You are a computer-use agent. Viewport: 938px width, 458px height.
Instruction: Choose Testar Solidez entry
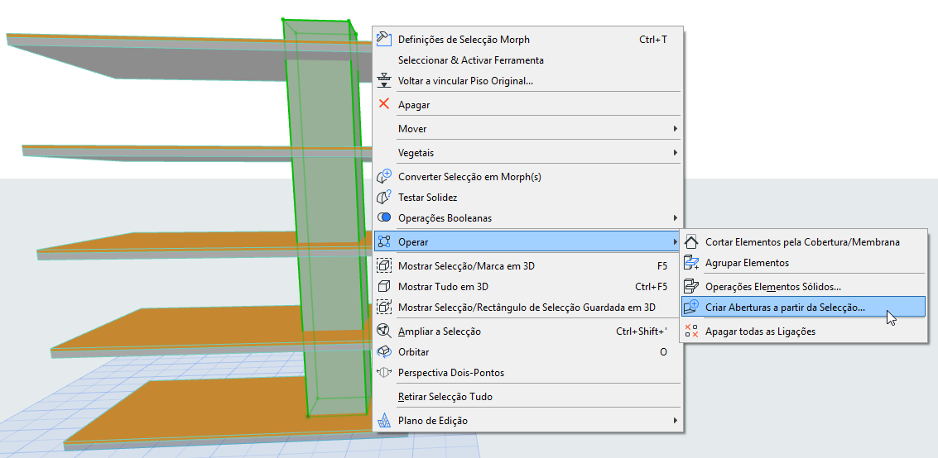pos(527,197)
